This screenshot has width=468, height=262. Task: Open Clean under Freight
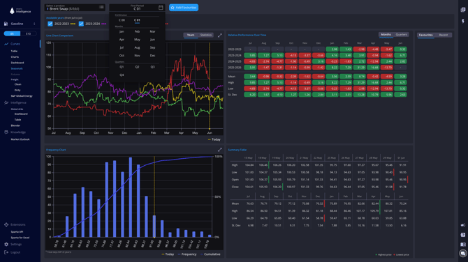tap(18, 84)
